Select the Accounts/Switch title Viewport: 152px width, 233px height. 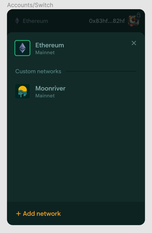coord(30,5)
